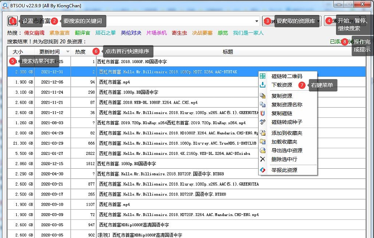Click the folder icon for 添加到收藏夹
374x238 pixels.
263,133
